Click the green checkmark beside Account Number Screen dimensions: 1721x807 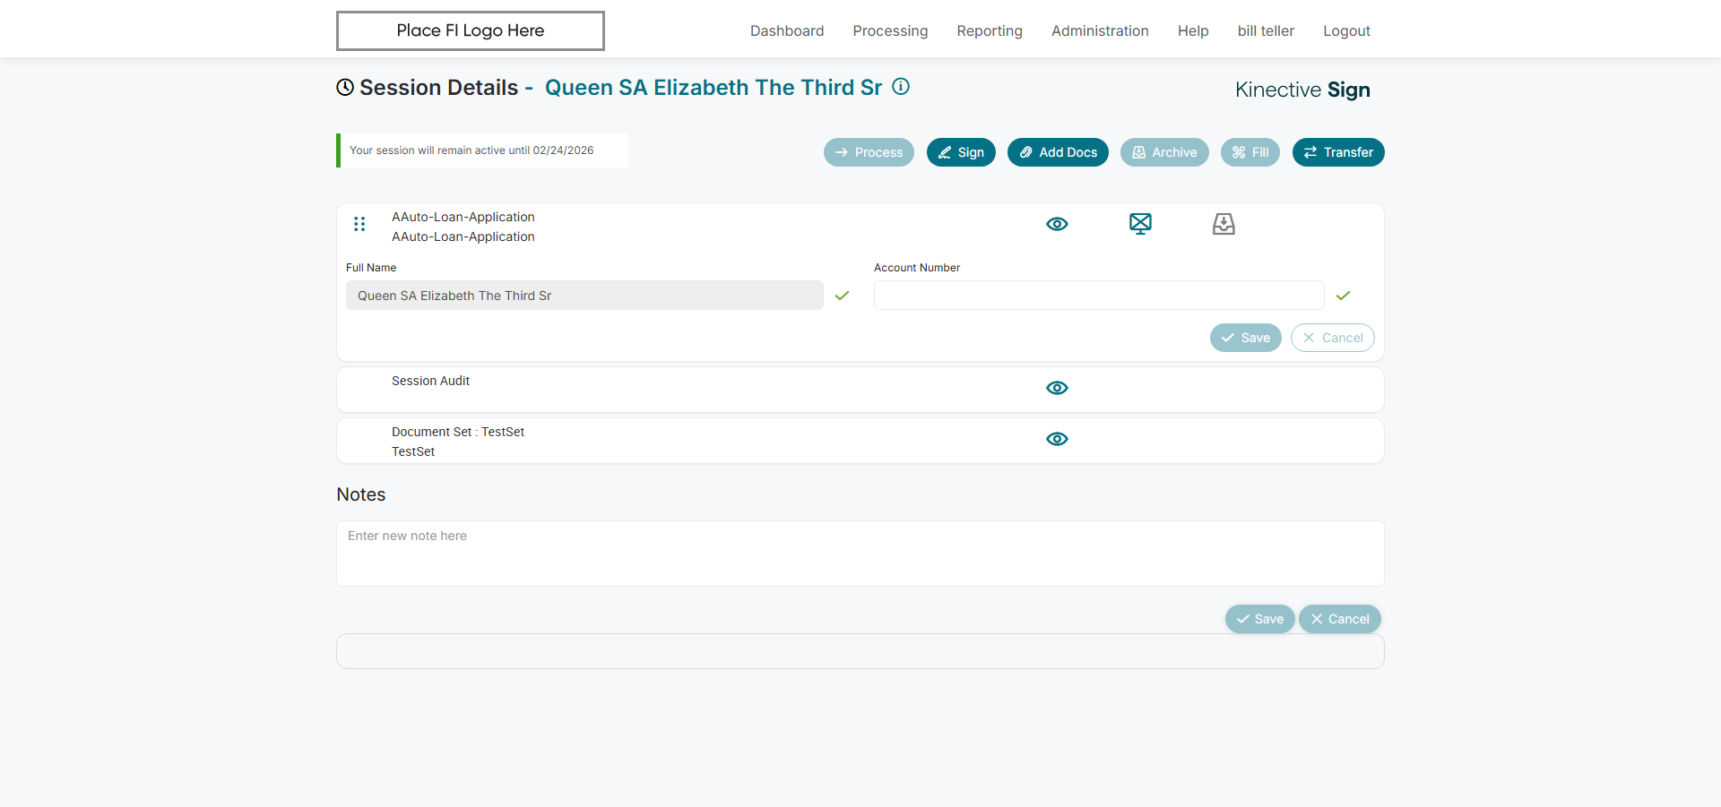click(x=1343, y=296)
